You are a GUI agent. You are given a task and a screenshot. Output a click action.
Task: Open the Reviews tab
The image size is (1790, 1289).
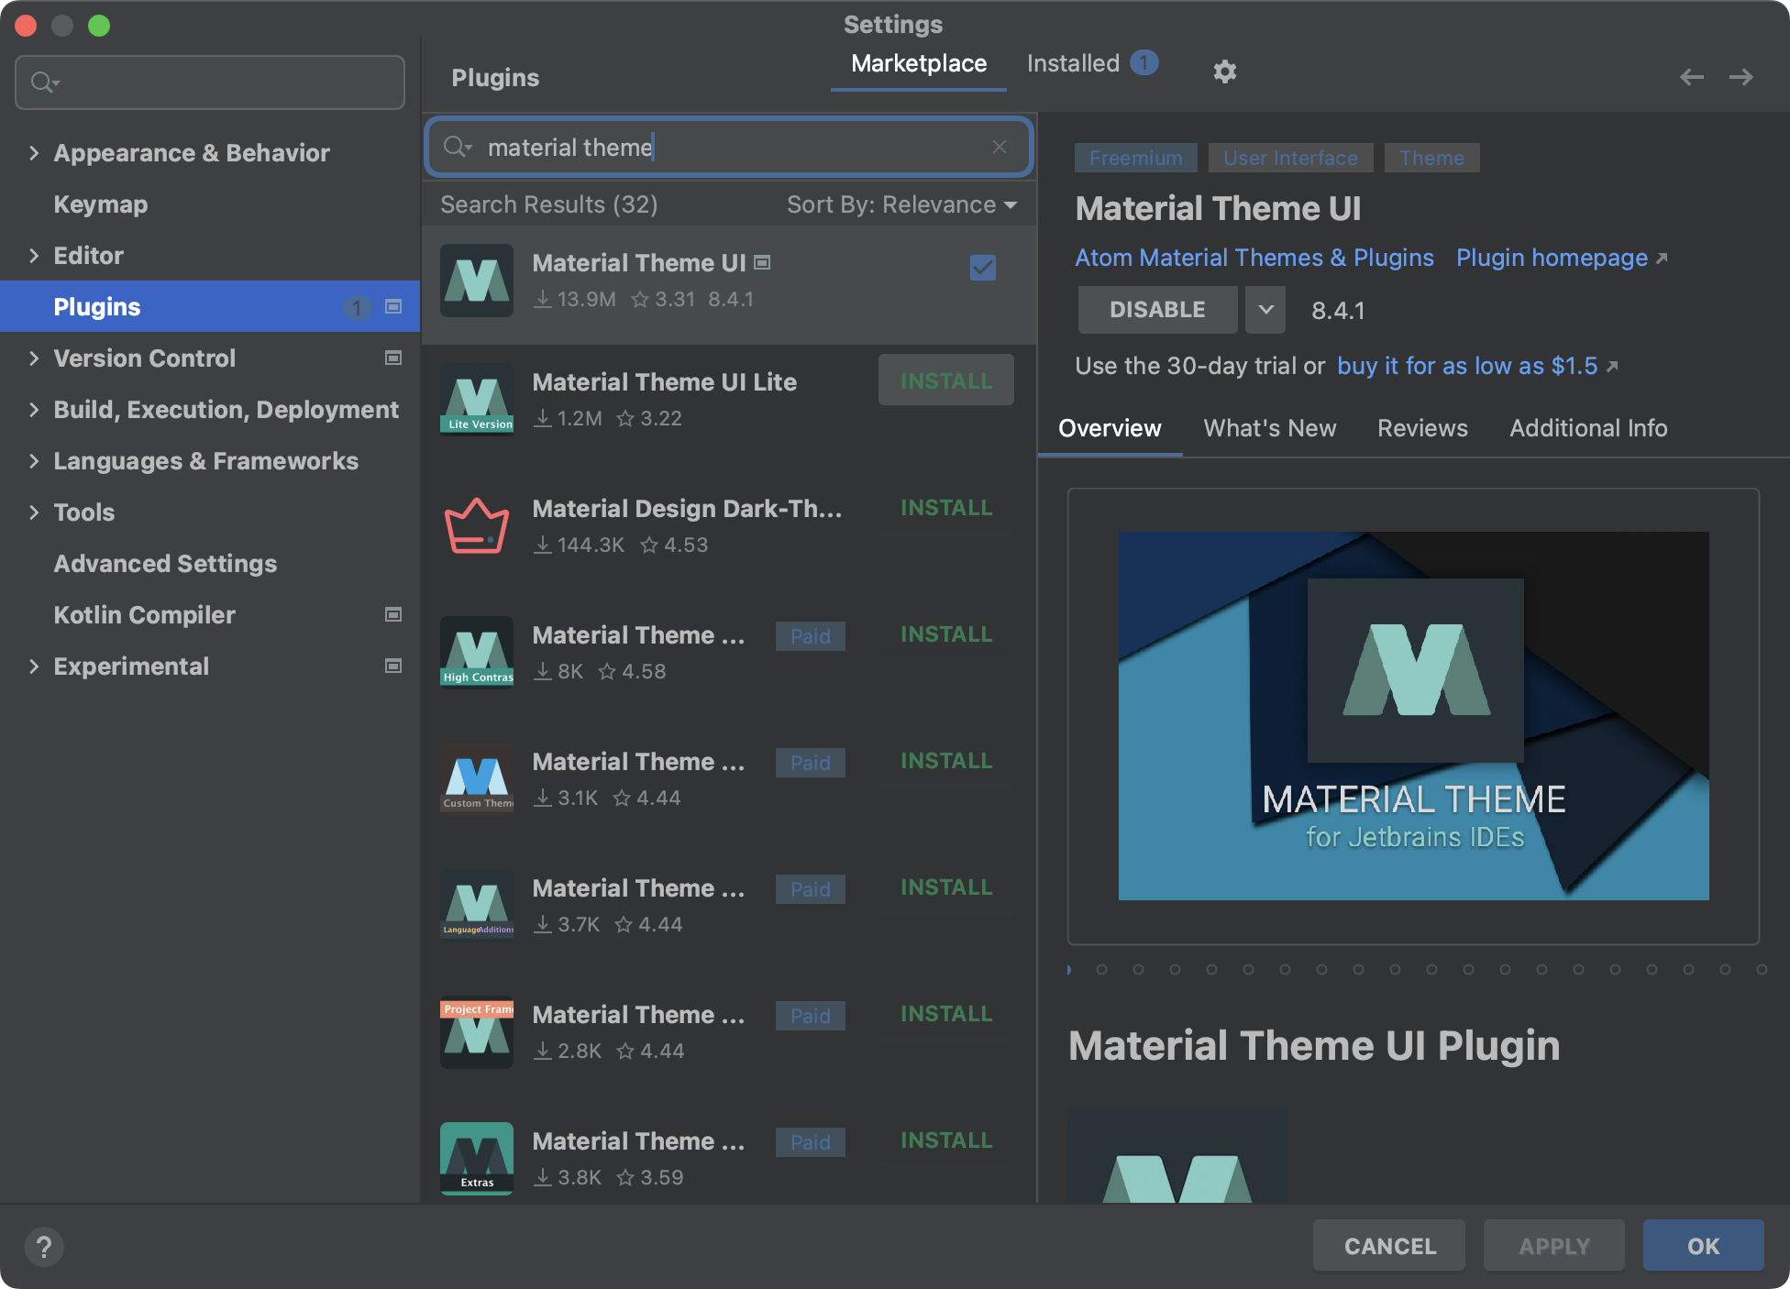point(1421,428)
